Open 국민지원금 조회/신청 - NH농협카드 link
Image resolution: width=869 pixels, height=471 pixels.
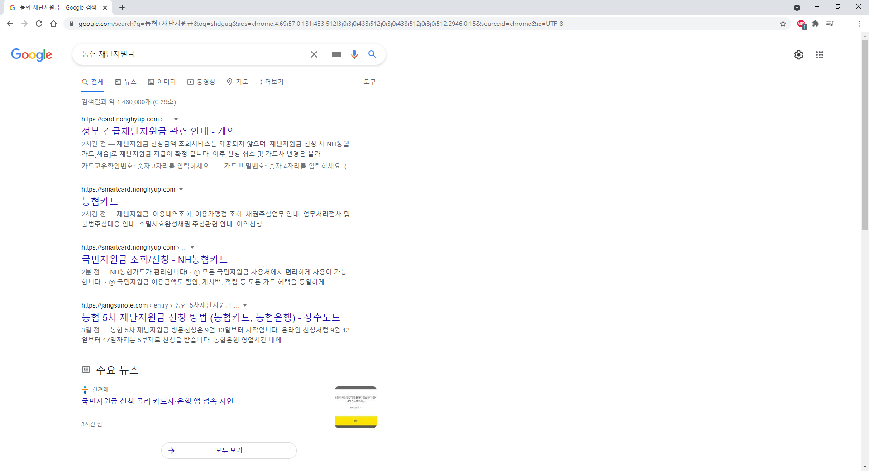click(x=154, y=260)
